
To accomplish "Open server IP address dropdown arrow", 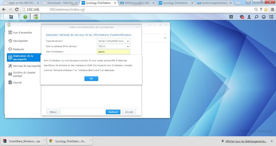I will 128,46.
